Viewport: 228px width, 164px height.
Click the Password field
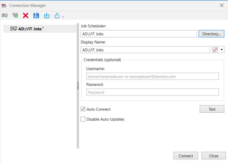tap(152, 92)
